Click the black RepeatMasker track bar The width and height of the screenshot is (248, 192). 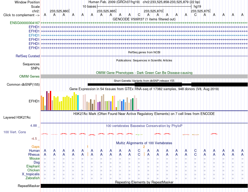coord(144,186)
